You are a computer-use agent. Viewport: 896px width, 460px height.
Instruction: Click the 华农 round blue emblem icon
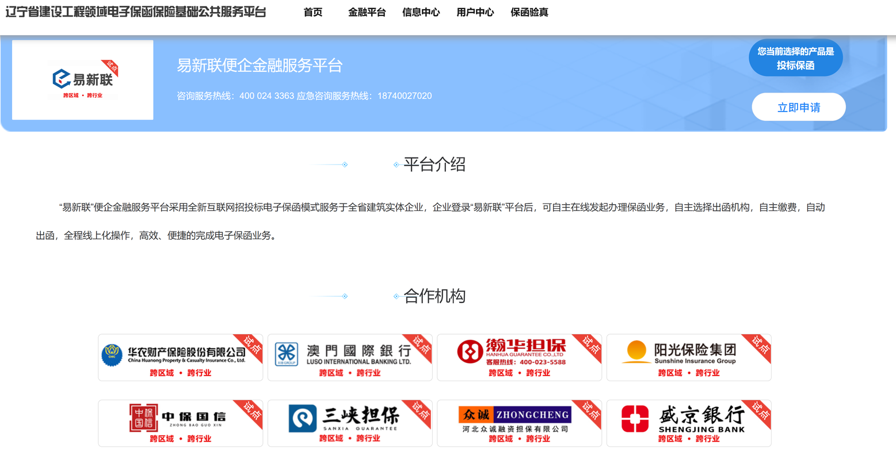[x=112, y=355]
